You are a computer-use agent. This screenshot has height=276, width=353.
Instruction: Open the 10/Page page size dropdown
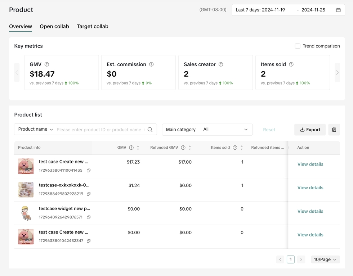[x=325, y=259]
